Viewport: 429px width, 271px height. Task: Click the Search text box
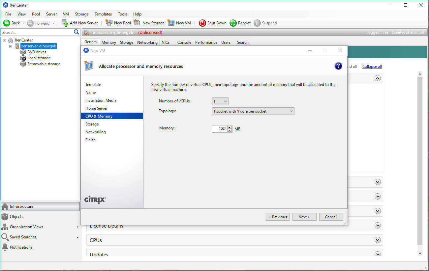(x=37, y=32)
